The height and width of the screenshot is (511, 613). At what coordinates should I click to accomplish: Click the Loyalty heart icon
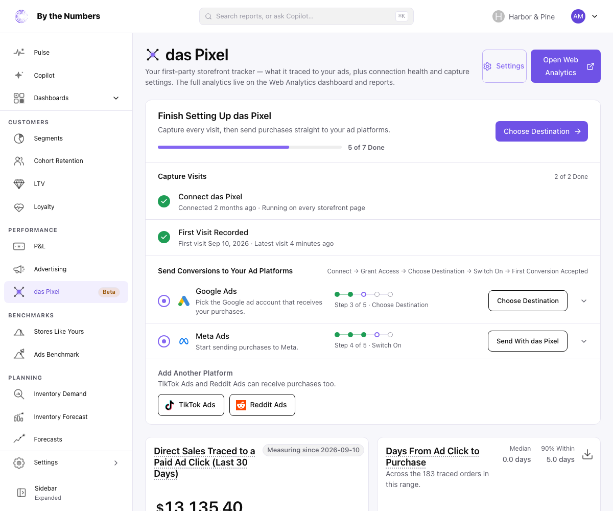point(19,207)
